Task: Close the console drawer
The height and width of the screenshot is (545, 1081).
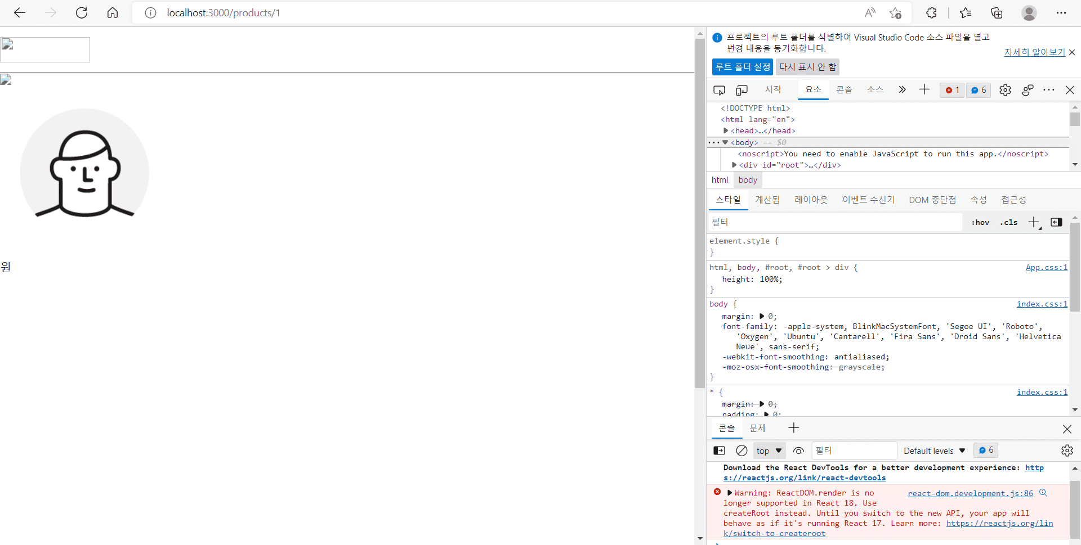Action: (x=1067, y=429)
